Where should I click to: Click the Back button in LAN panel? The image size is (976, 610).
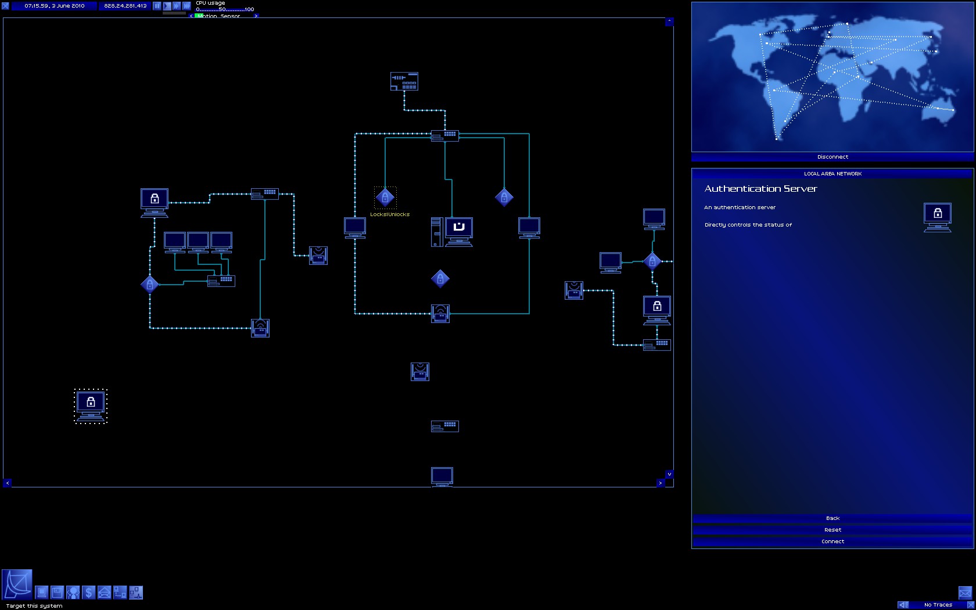click(x=833, y=518)
